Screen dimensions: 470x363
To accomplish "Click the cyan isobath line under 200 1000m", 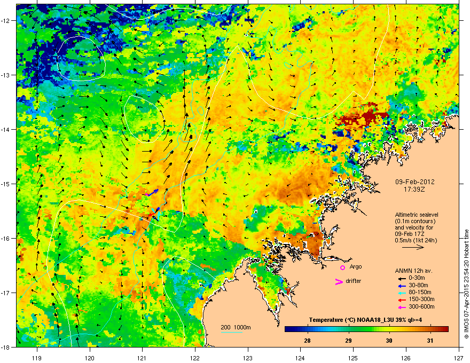I will 232,332.
